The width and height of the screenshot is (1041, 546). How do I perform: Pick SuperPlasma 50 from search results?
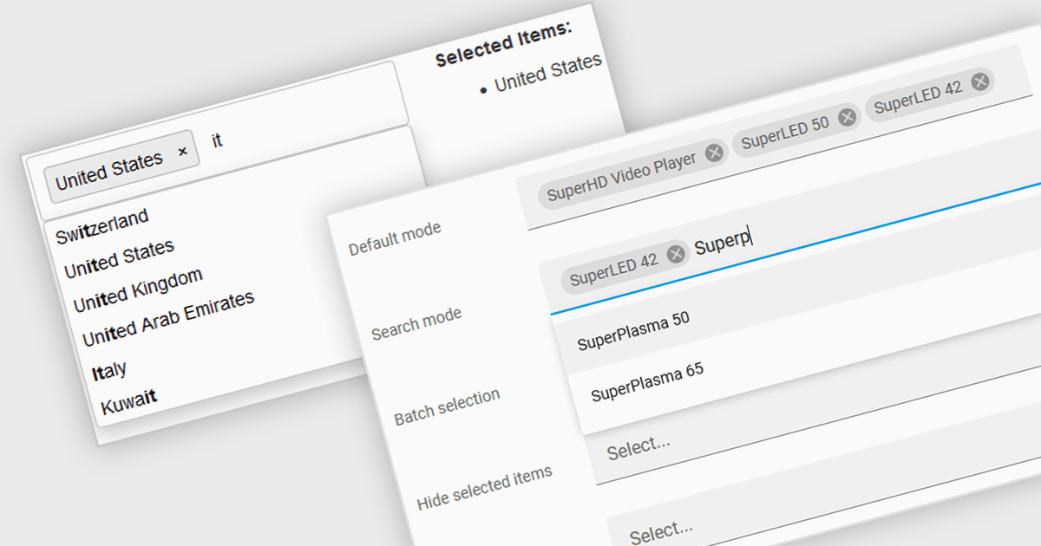633,329
